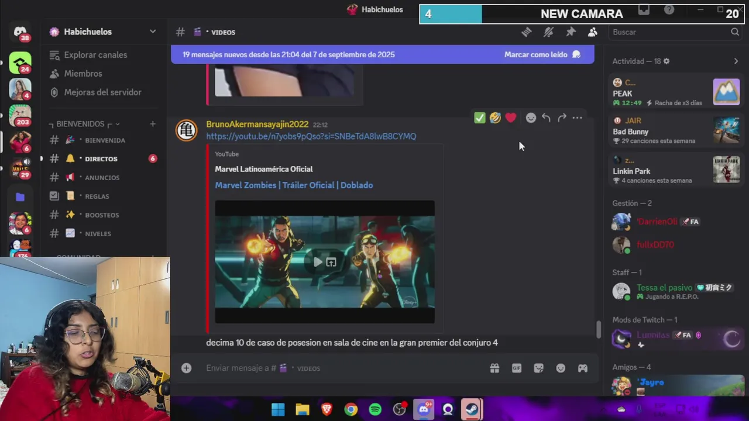Screen dimensions: 749x421
Task: Toggle channel notification mute bell
Action: tap(548, 32)
